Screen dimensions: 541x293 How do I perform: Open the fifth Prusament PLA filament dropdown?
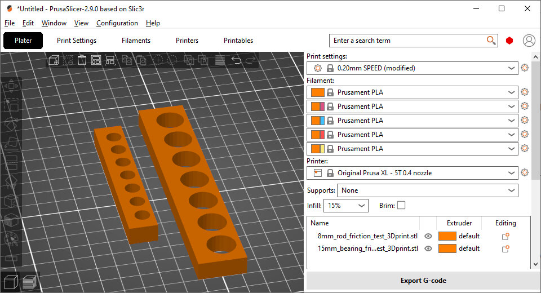point(413,149)
